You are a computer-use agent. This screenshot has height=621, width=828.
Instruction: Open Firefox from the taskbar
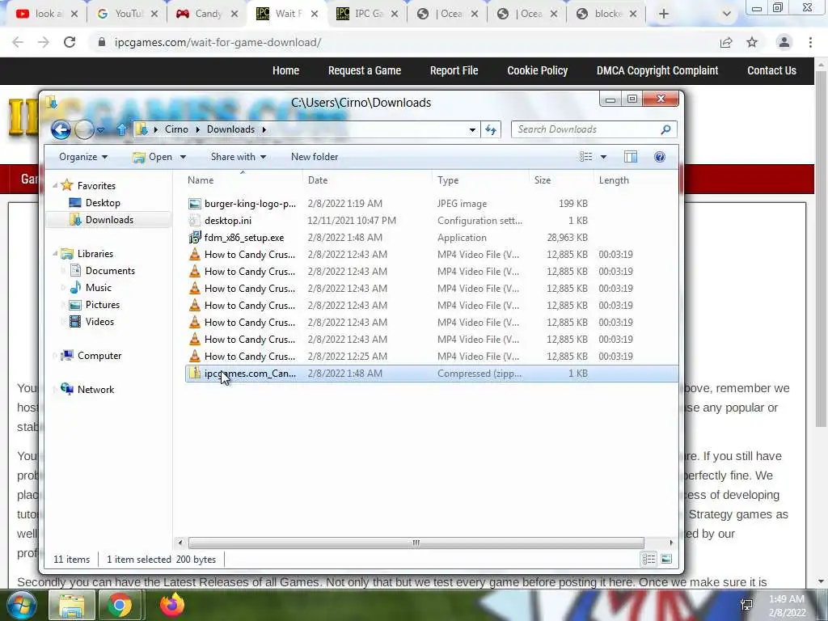(x=172, y=605)
